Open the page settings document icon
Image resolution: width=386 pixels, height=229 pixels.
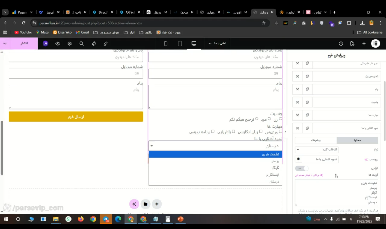click(352, 44)
